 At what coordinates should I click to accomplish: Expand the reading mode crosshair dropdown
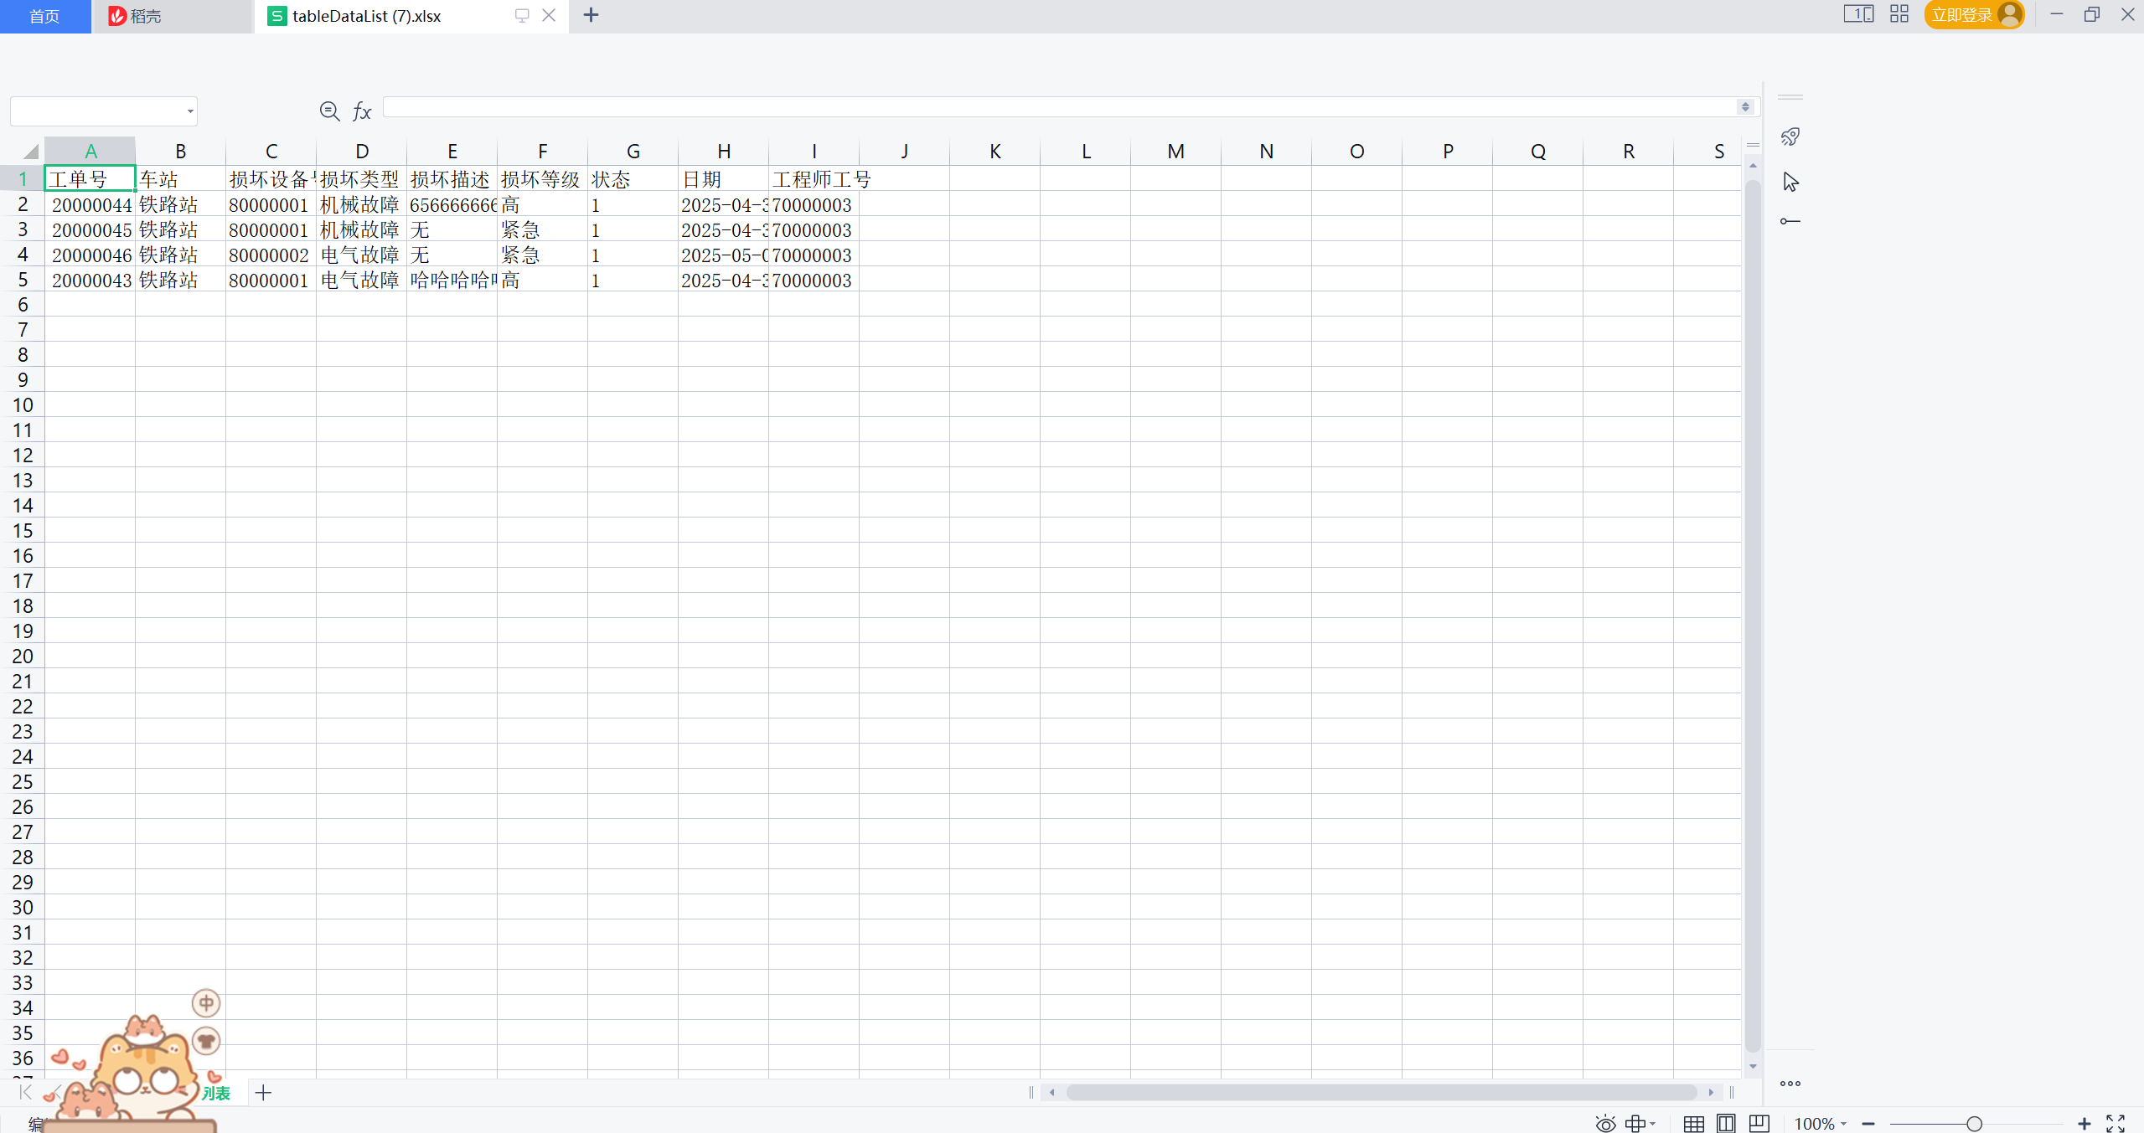pos(1653,1123)
